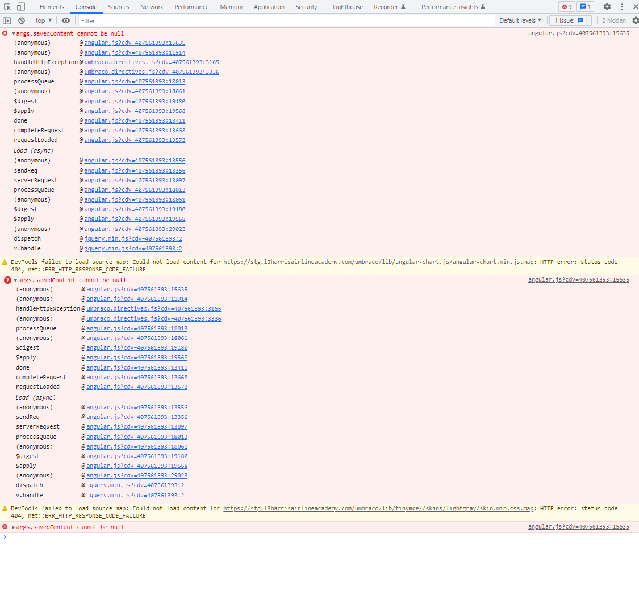Image resolution: width=639 pixels, height=591 pixels.
Task: Open first error's source link at top right
Action: coord(578,33)
